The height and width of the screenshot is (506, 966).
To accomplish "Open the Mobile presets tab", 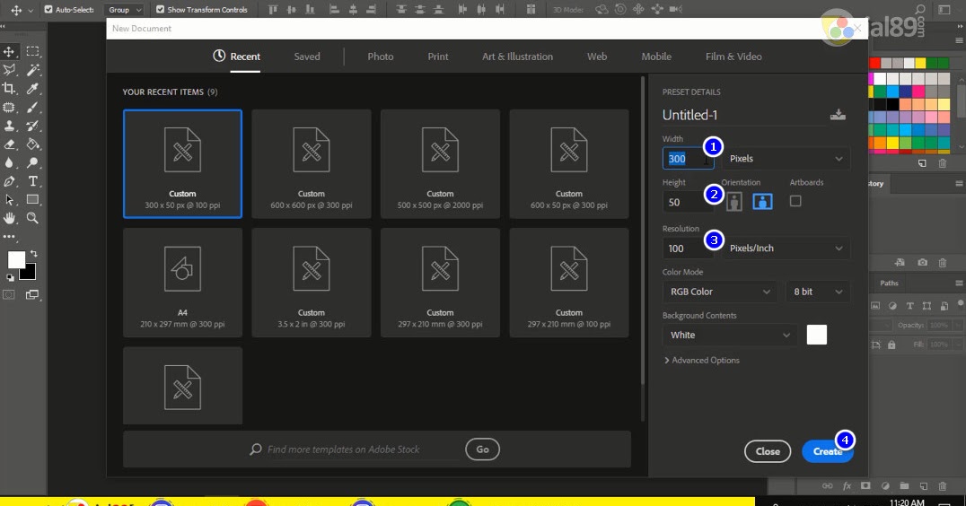I will [656, 57].
